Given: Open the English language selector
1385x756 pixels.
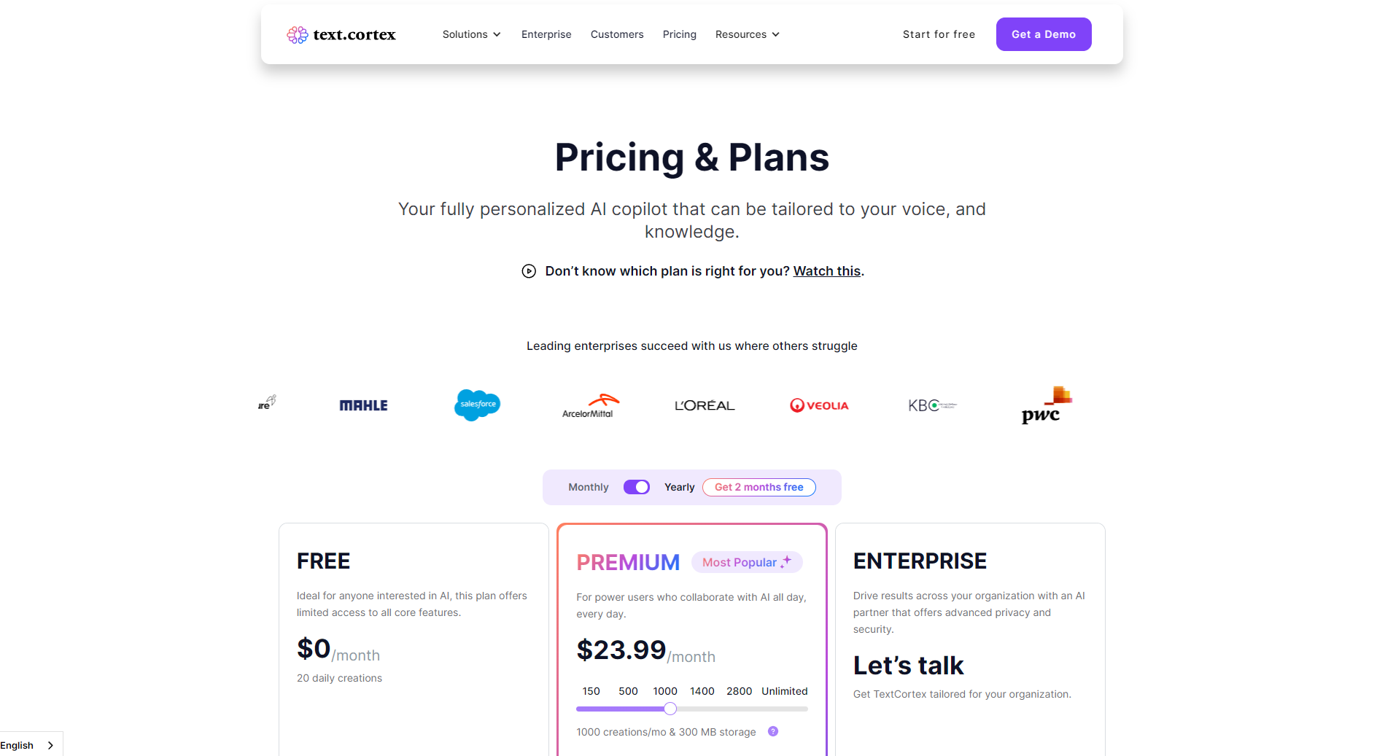Looking at the screenshot, I should 28,745.
